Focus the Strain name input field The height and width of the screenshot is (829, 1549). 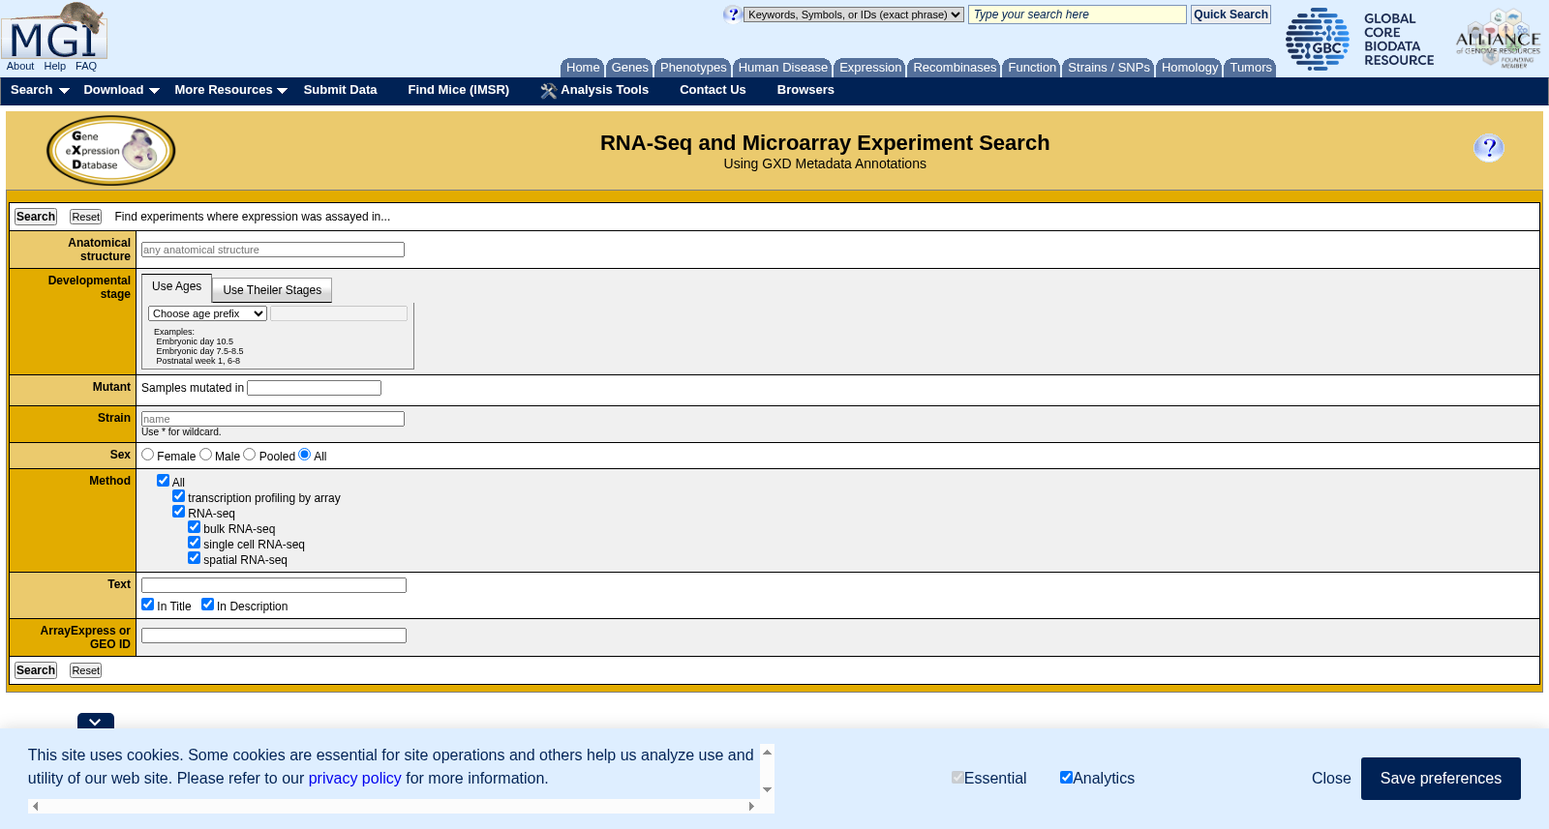coord(273,419)
